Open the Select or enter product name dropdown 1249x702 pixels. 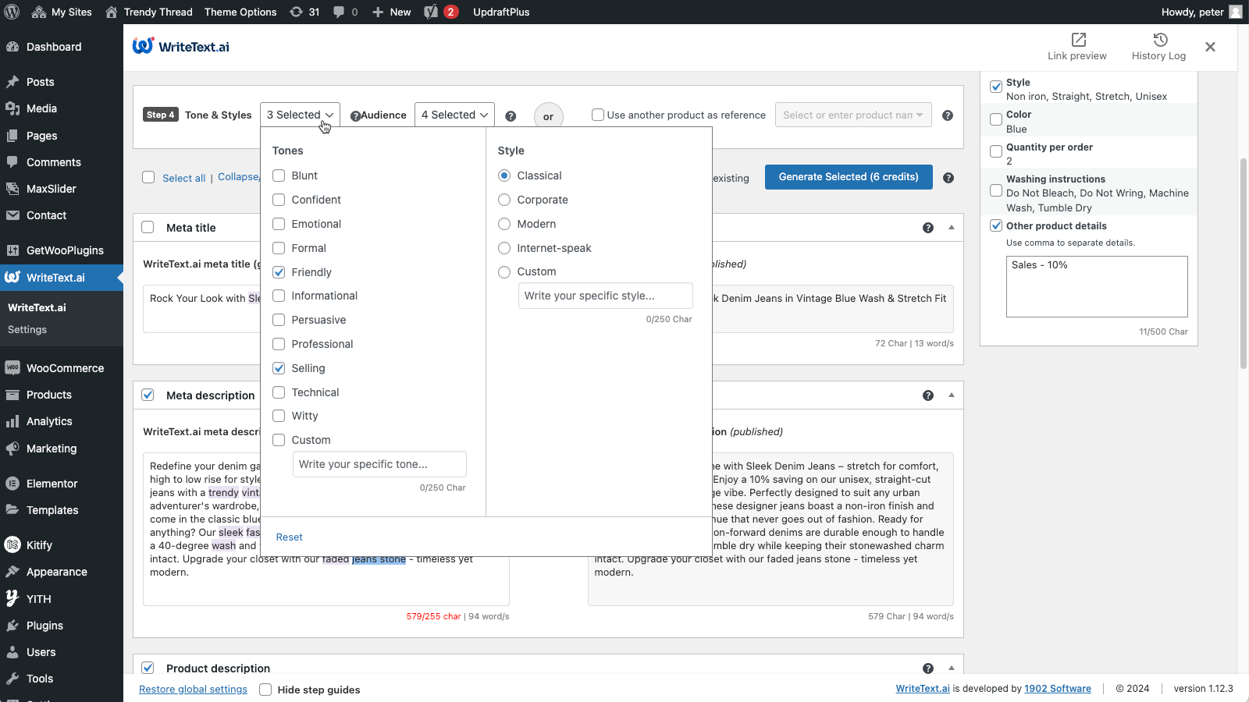[x=853, y=115]
